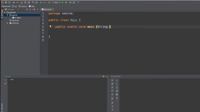Image resolution: width=200 pixels, height=112 pixels.
Task: Click Cut scissors icon
Action: tap(22, 2)
